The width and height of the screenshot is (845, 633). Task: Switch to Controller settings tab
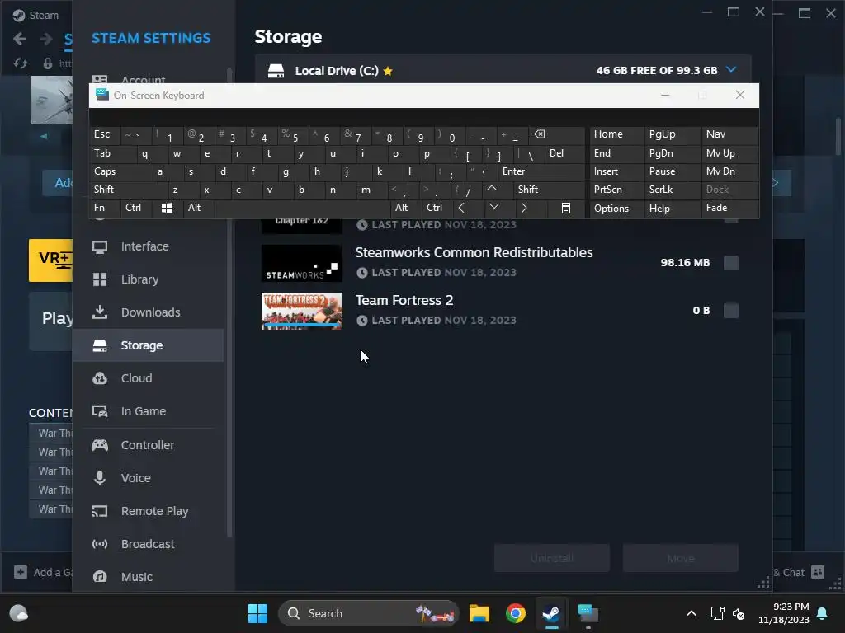point(149,445)
